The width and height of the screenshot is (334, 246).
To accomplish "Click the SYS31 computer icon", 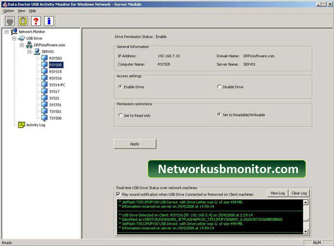I will [45, 98].
